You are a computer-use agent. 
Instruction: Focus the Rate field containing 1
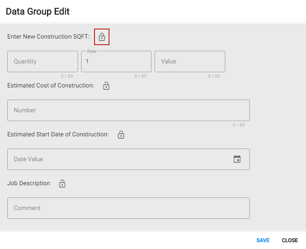[x=116, y=61]
